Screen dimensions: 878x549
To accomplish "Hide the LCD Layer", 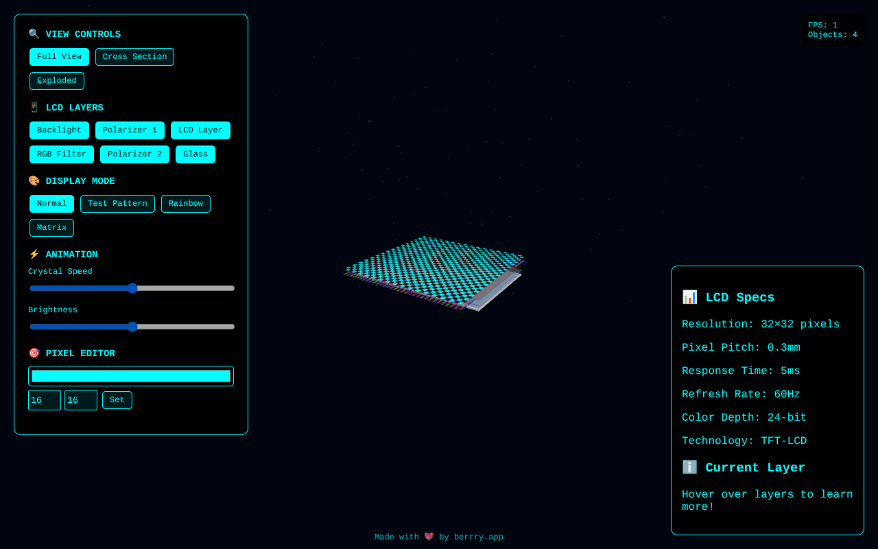I will point(200,130).
